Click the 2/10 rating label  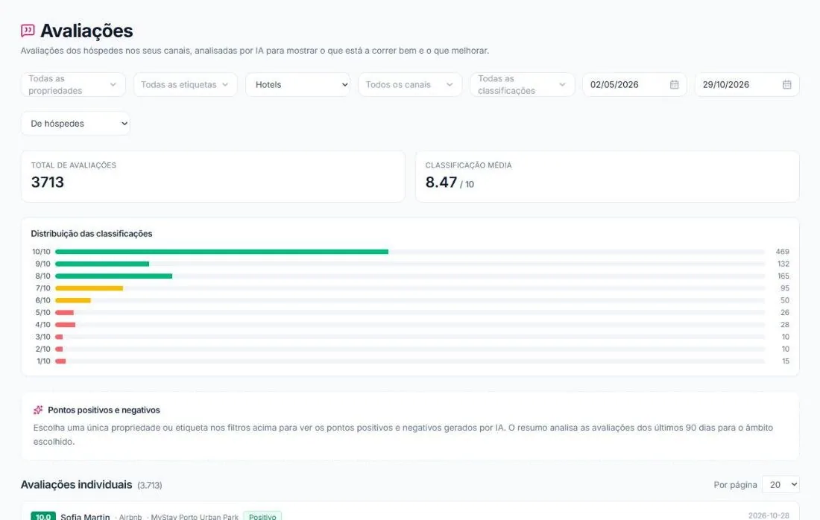click(x=43, y=349)
